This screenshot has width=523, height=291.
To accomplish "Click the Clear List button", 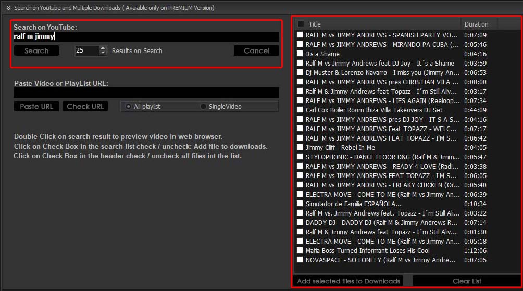I will [x=467, y=281].
